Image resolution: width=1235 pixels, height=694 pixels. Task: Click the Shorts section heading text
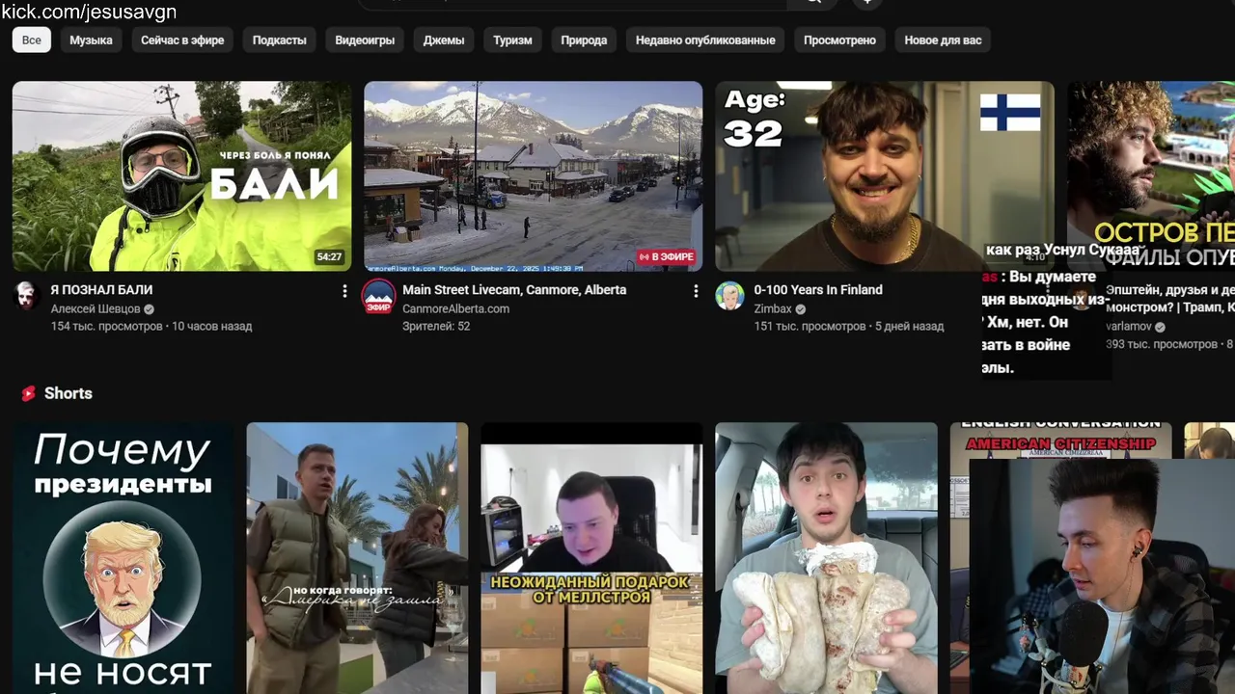[x=69, y=393]
